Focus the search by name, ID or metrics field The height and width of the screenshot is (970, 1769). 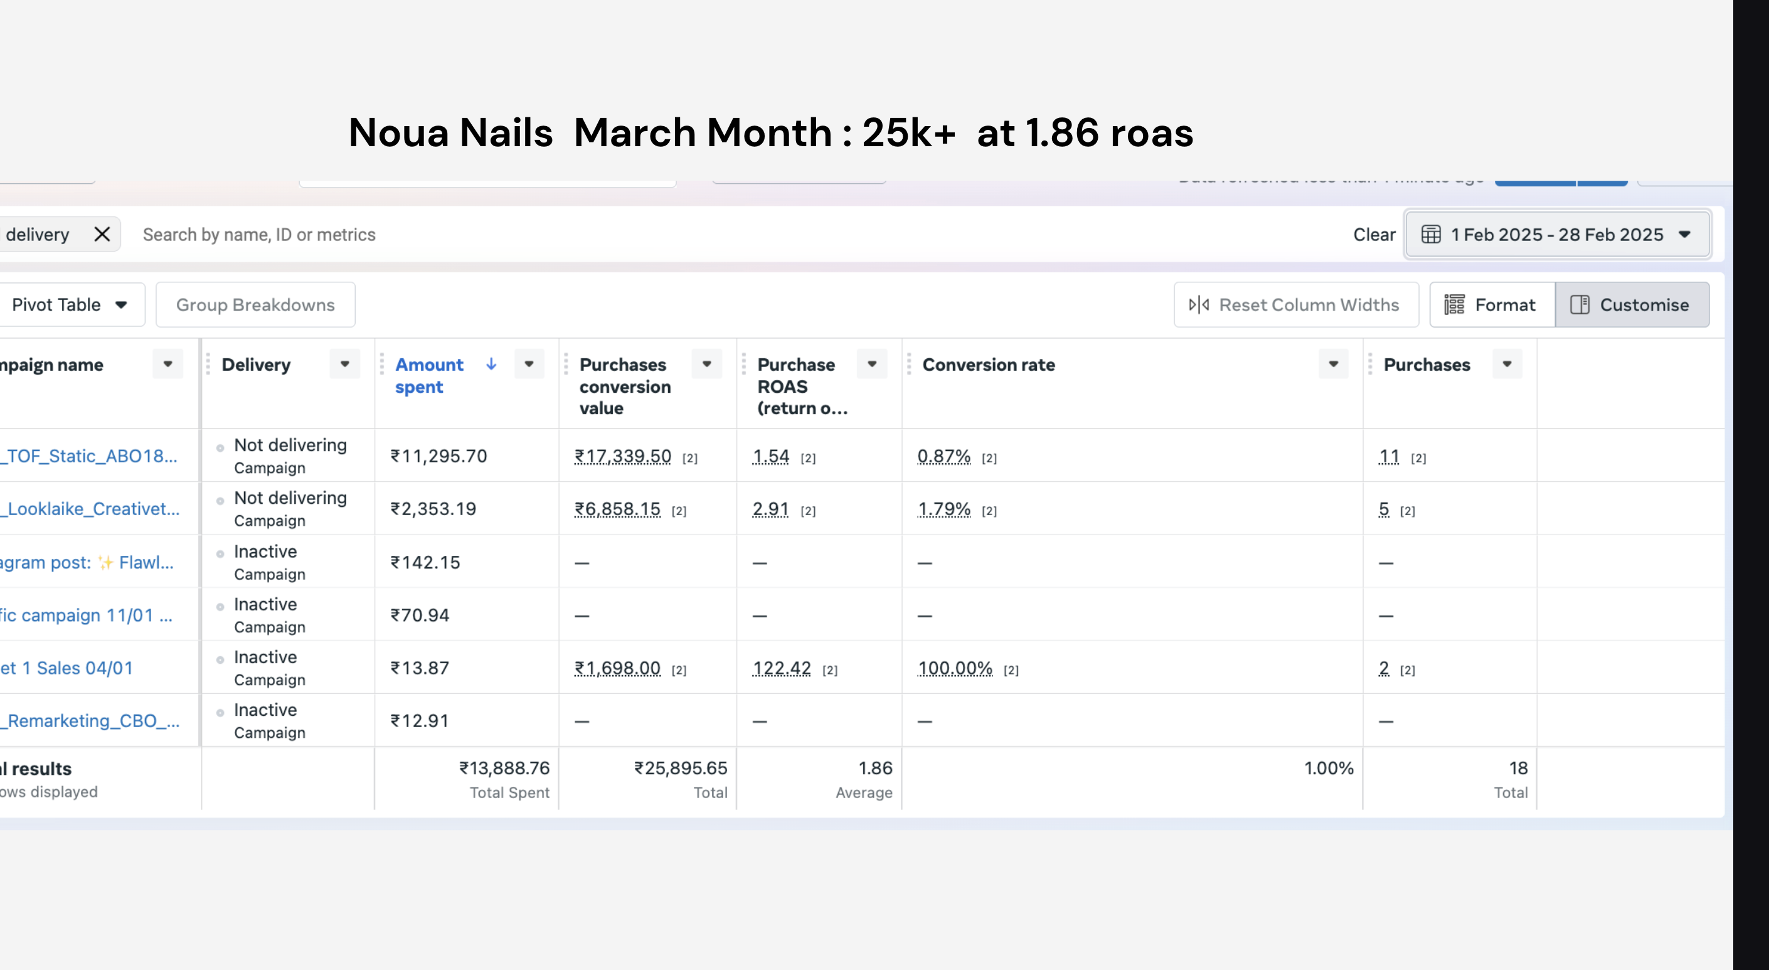[735, 234]
